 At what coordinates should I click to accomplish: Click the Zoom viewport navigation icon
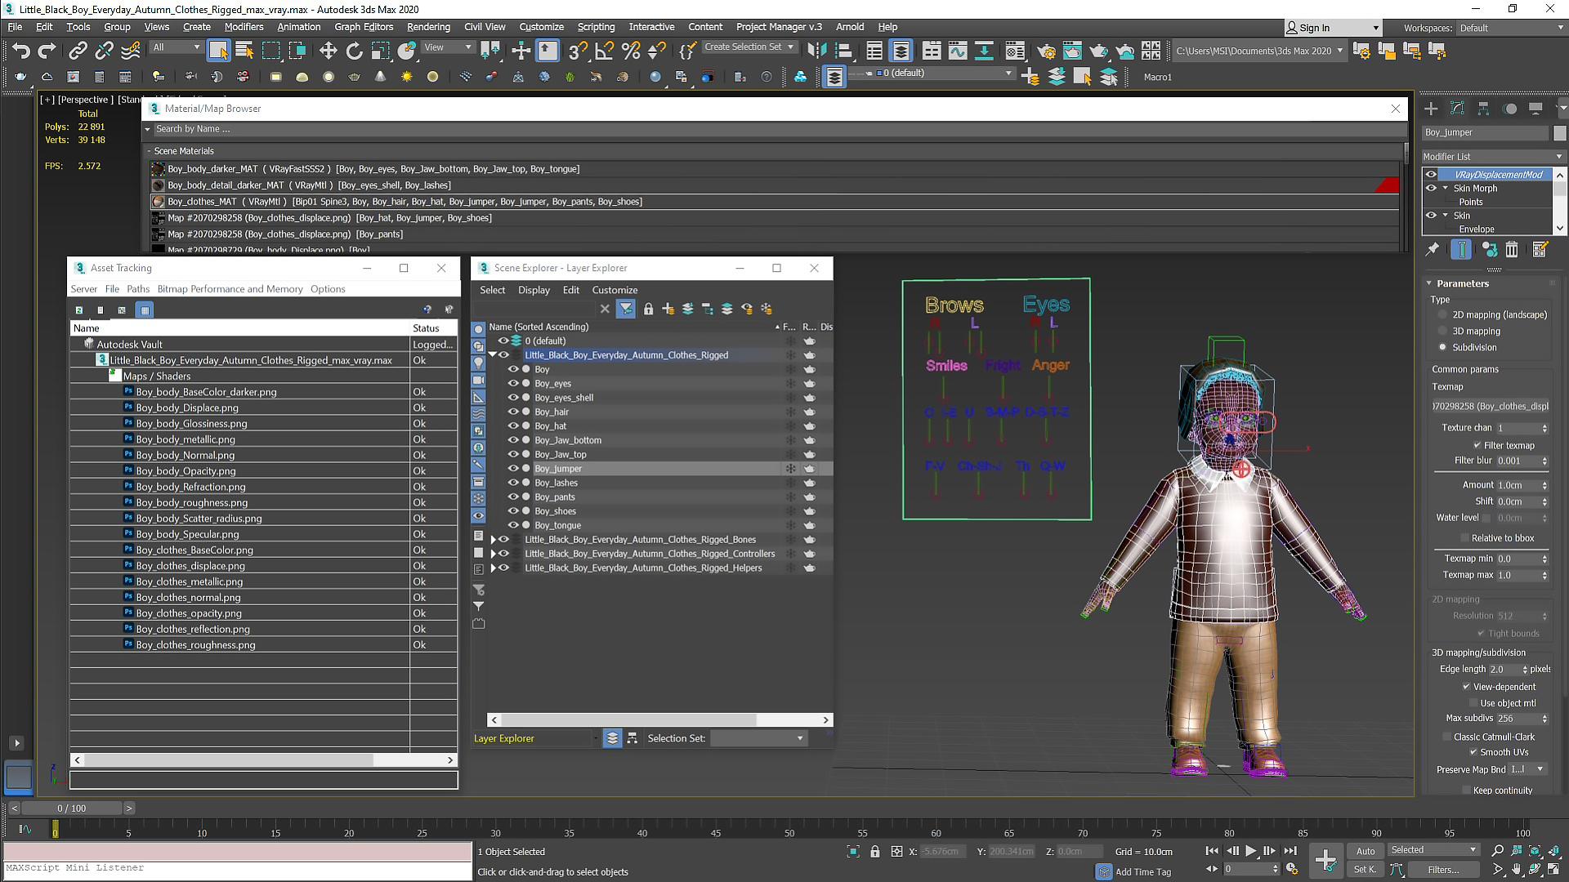(x=1497, y=851)
